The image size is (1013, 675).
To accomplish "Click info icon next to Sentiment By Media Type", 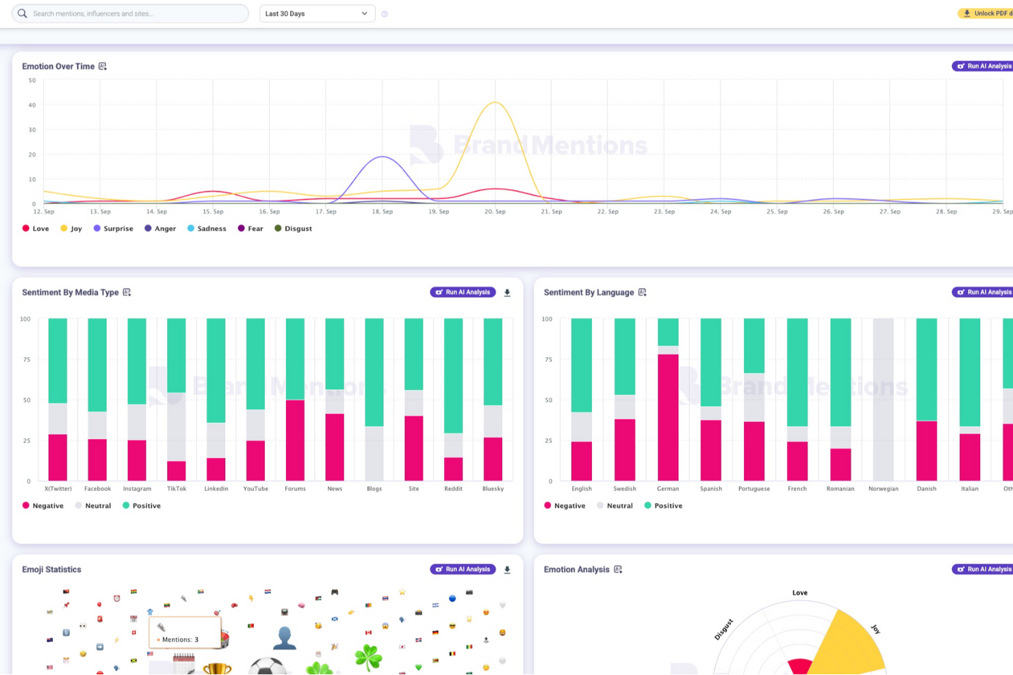I will pos(127,292).
